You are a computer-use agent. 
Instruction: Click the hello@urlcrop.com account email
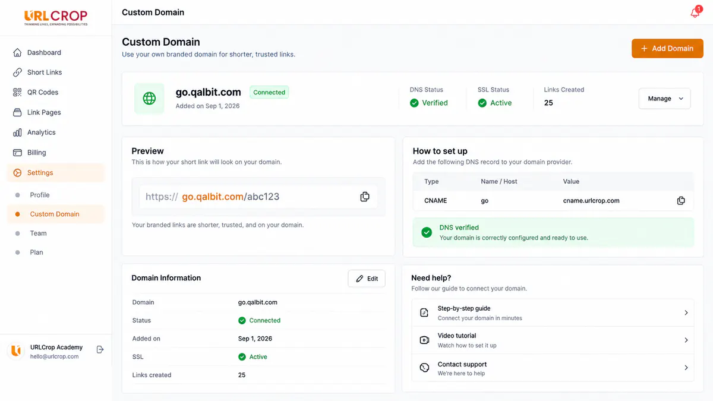pyautogui.click(x=55, y=356)
